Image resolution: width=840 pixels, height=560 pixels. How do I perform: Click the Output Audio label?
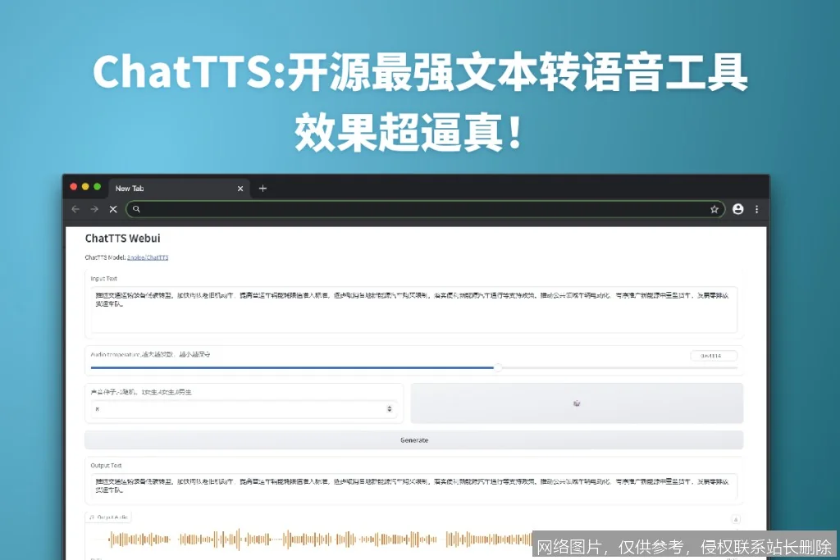109,517
